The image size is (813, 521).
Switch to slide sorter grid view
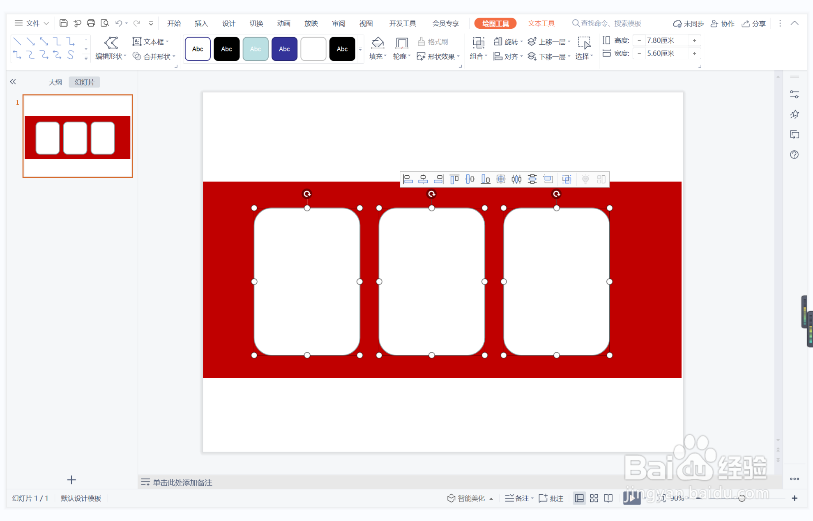[594, 498]
